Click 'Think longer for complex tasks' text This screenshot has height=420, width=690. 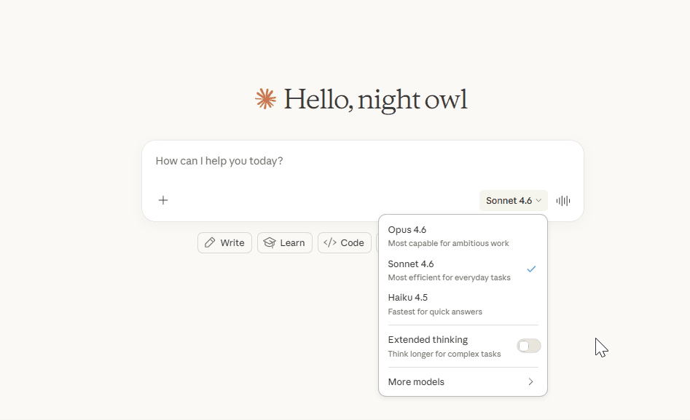pos(444,354)
